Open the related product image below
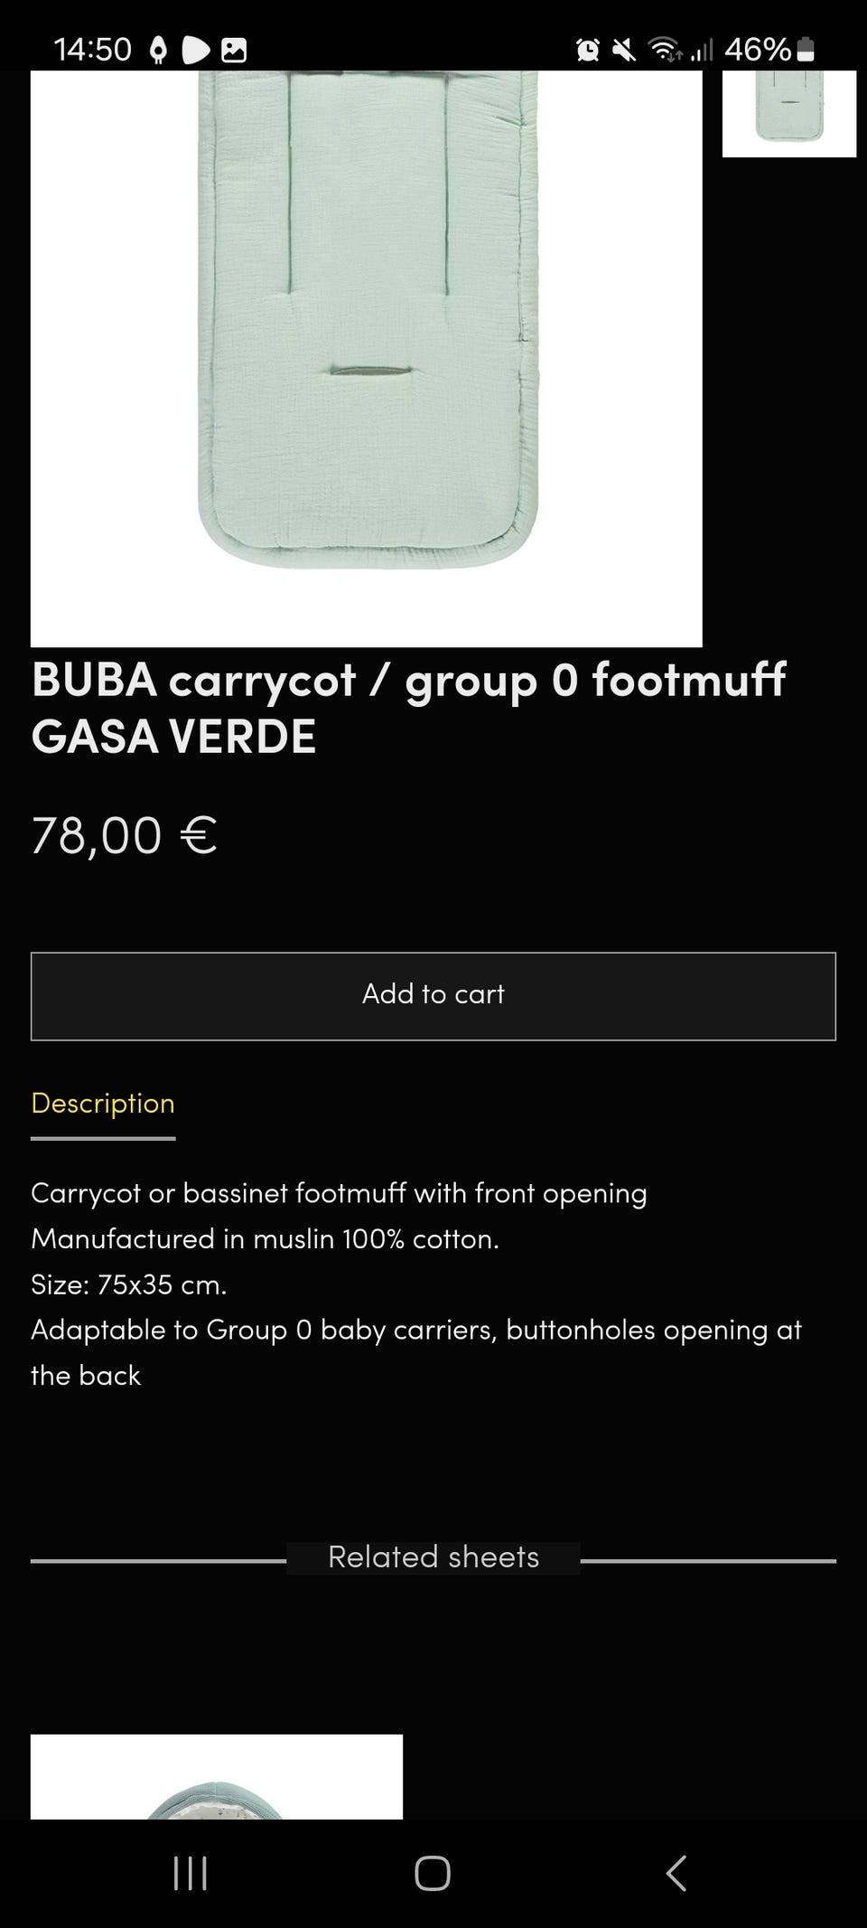Viewport: 867px width, 1928px height. coord(217,1776)
